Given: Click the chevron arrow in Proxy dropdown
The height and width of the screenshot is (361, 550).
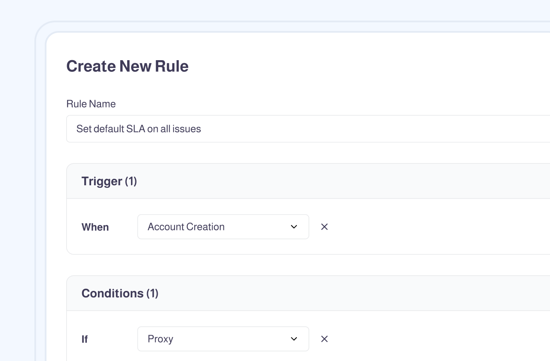Looking at the screenshot, I should coord(294,339).
